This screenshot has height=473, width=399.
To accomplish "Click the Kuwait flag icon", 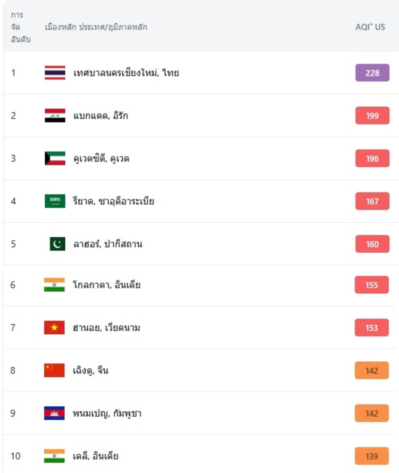I will tap(55, 159).
